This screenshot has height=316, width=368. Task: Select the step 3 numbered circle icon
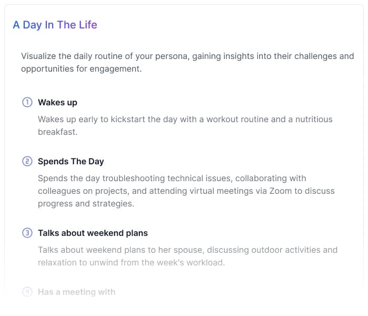pyautogui.click(x=27, y=233)
